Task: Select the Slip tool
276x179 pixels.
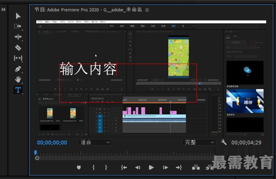Action: point(18,58)
